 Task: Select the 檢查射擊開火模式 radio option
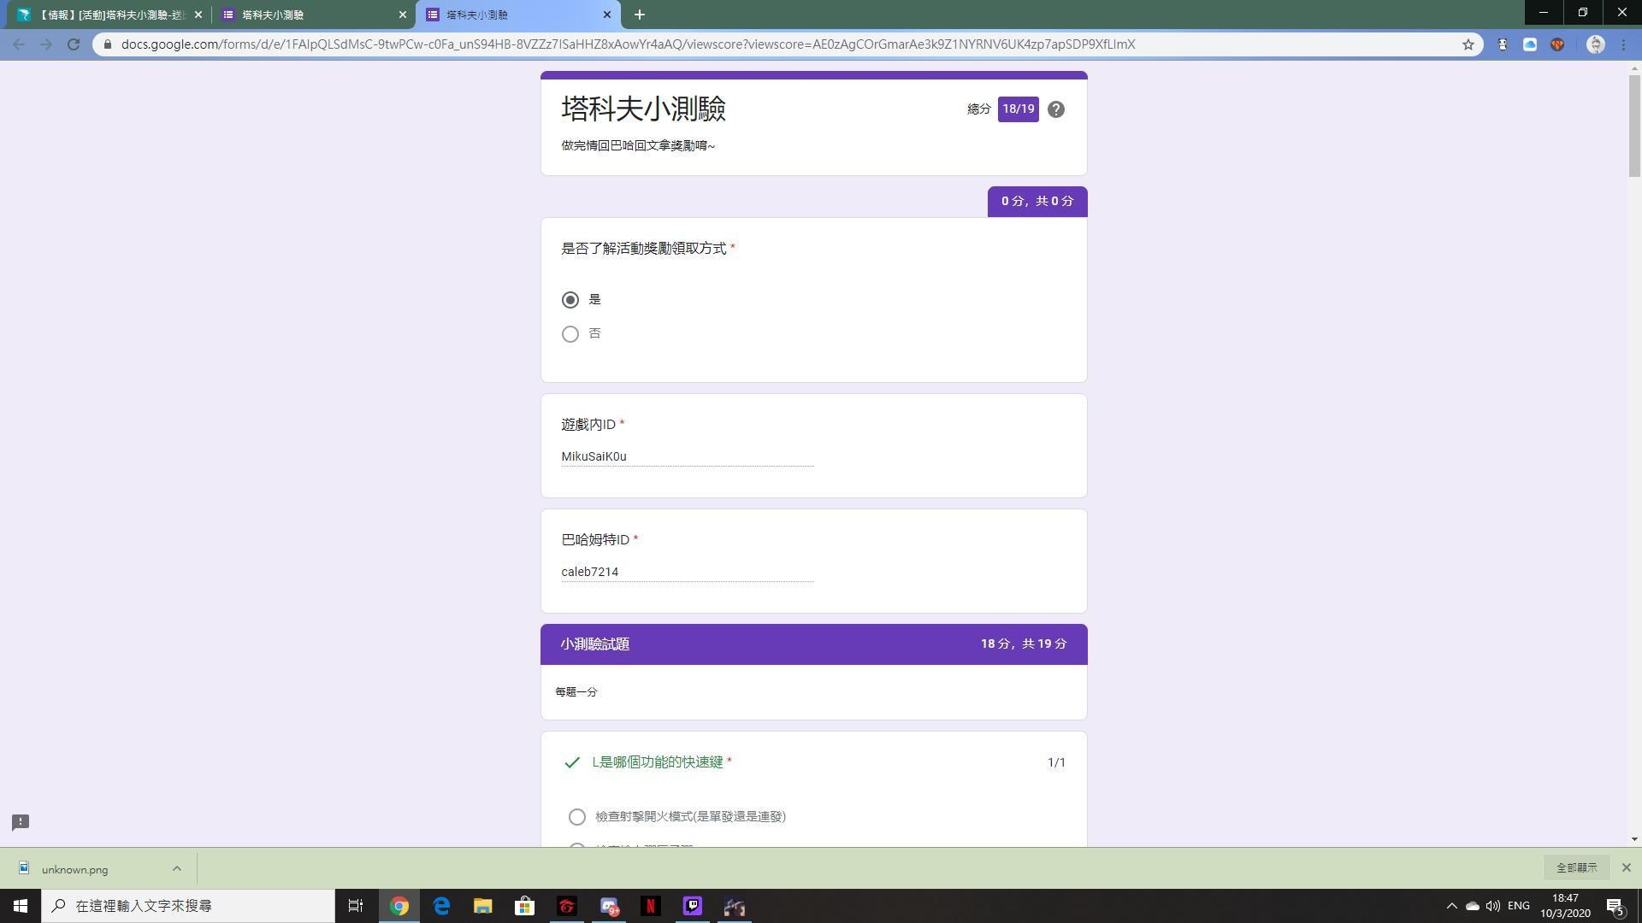(x=577, y=817)
